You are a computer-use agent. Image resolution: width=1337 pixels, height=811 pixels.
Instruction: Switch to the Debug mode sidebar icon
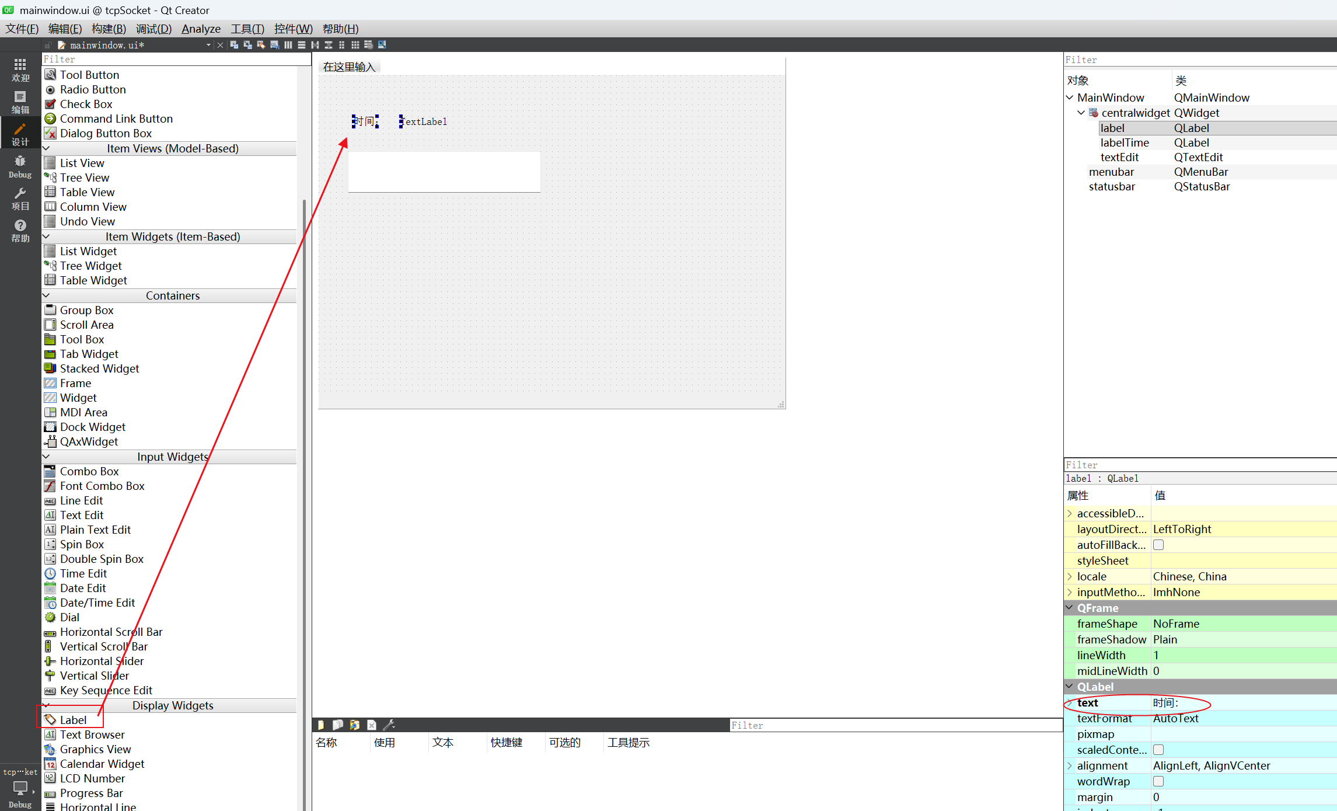coord(20,166)
